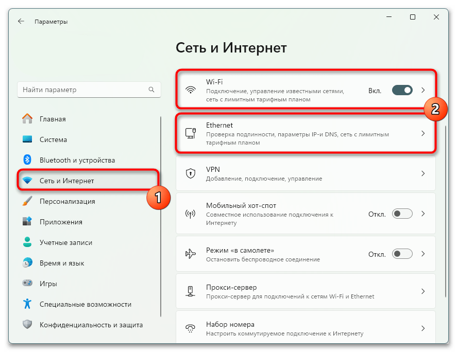This screenshot has width=457, height=352.
Task: Open Ethernet details via the chevron arrow
Action: (423, 133)
